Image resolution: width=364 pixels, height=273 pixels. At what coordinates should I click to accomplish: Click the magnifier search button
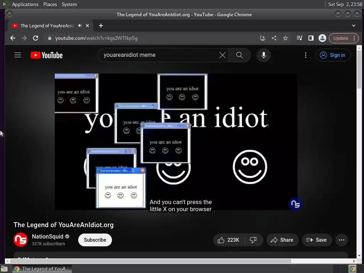pos(239,55)
